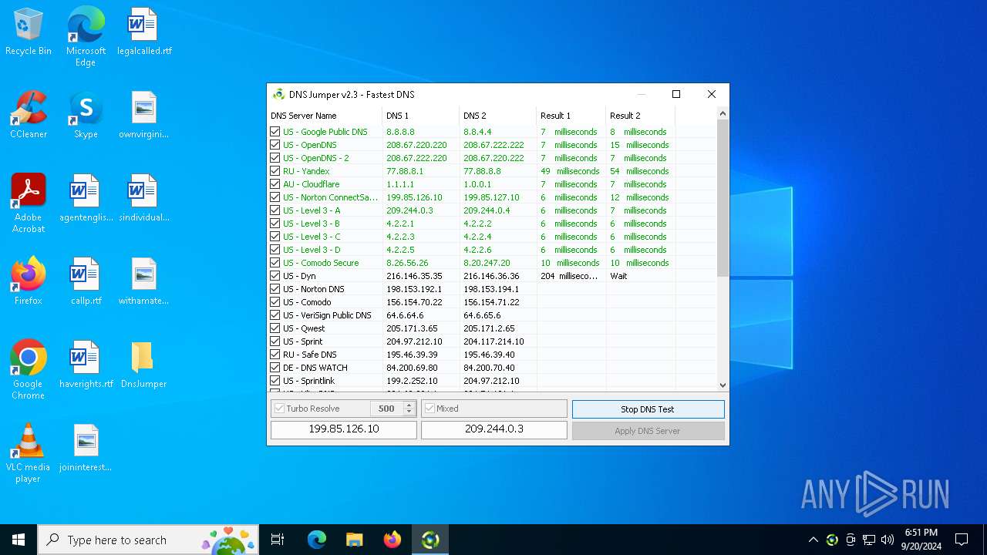Image resolution: width=987 pixels, height=555 pixels.
Task: Uncheck the RU - Yandex server row
Action: (275, 171)
